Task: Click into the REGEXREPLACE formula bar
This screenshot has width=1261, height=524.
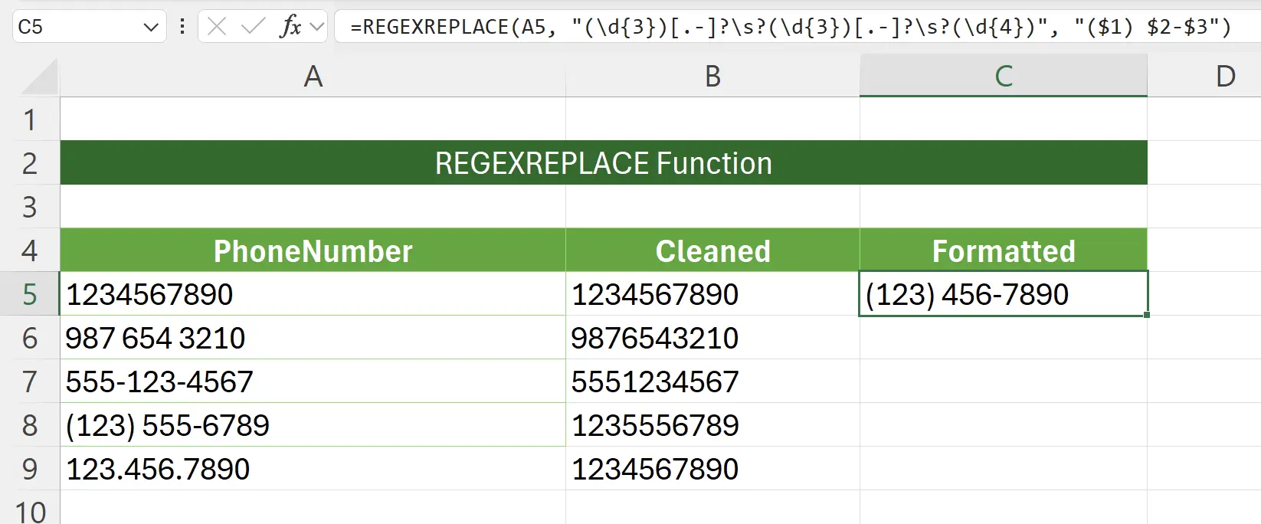Action: (x=797, y=27)
